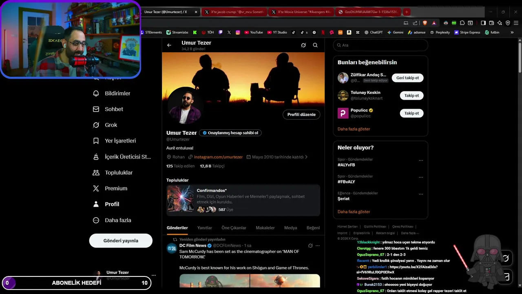Viewport: 522px width, 294px height.
Task: Go back using the profile back arrow
Action: point(169,45)
